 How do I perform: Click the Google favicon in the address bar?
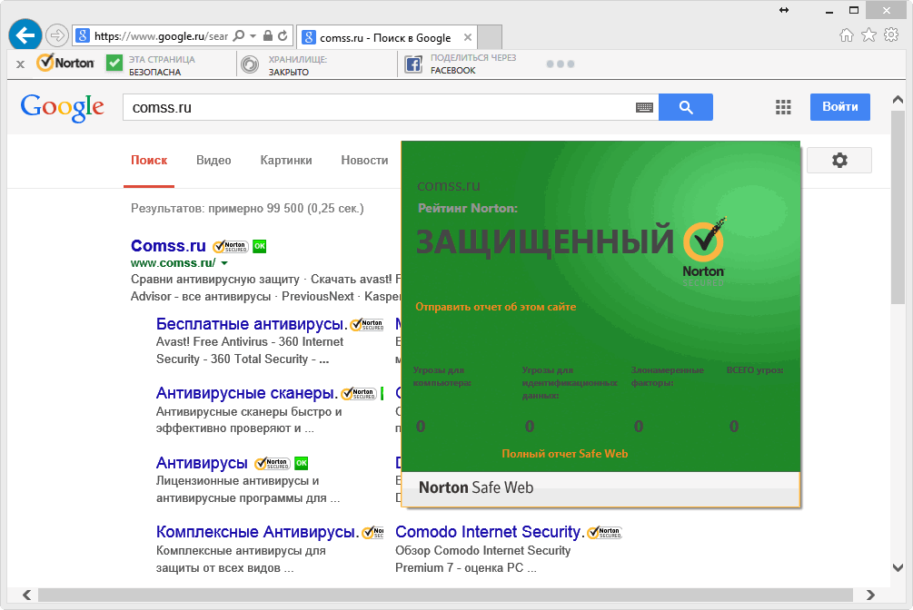(x=84, y=36)
